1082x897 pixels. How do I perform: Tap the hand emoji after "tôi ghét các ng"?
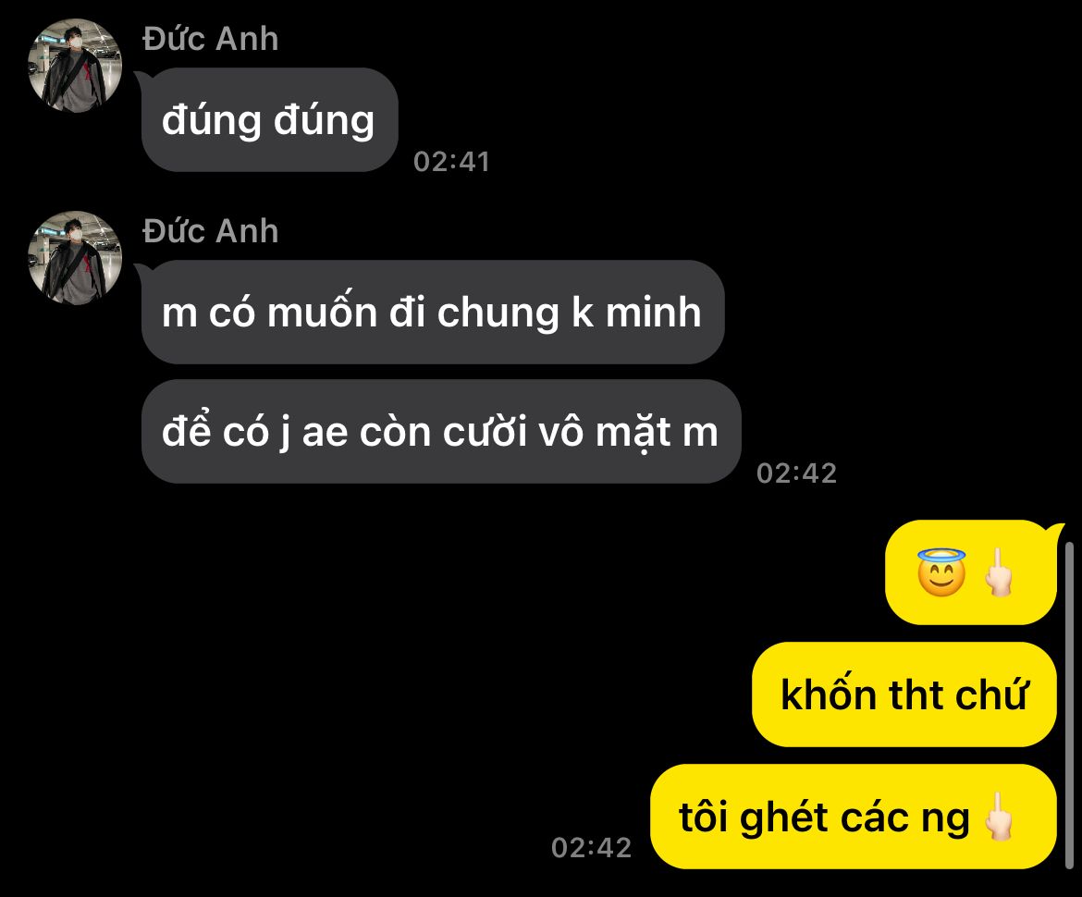point(999,817)
